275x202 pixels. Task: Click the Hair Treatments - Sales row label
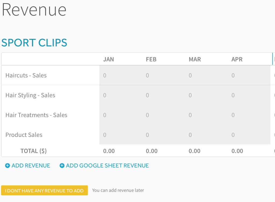[36, 115]
